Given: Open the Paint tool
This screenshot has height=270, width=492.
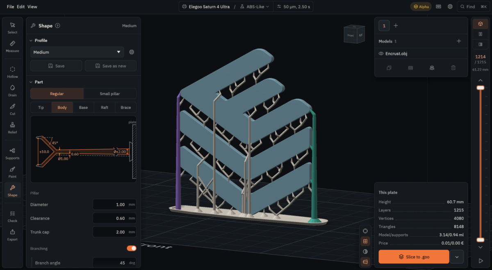Looking at the screenshot, I should tap(12, 172).
